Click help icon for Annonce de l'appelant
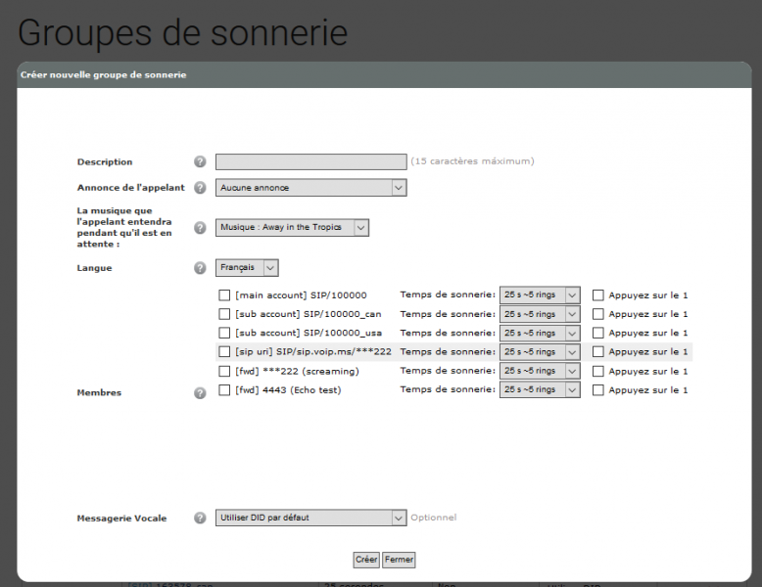 [x=200, y=188]
